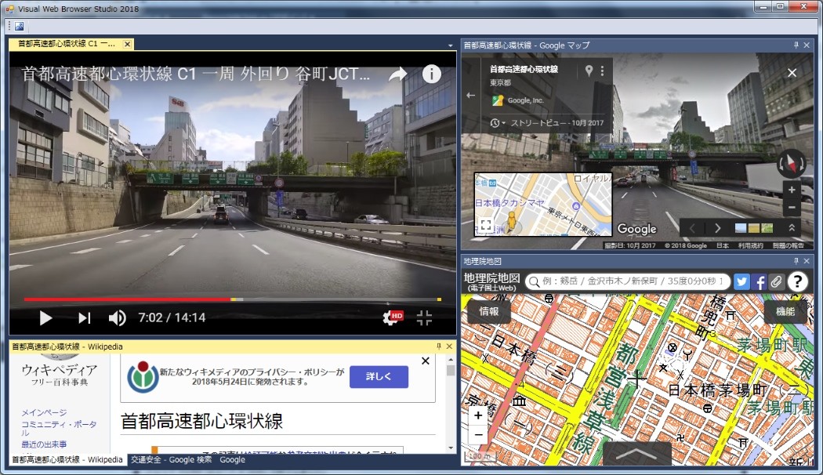Pin the Google マップ panel
823x475 pixels.
(796, 45)
